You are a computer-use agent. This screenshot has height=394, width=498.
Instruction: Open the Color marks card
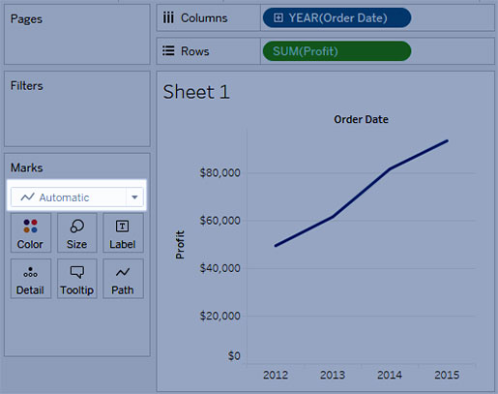tap(30, 232)
